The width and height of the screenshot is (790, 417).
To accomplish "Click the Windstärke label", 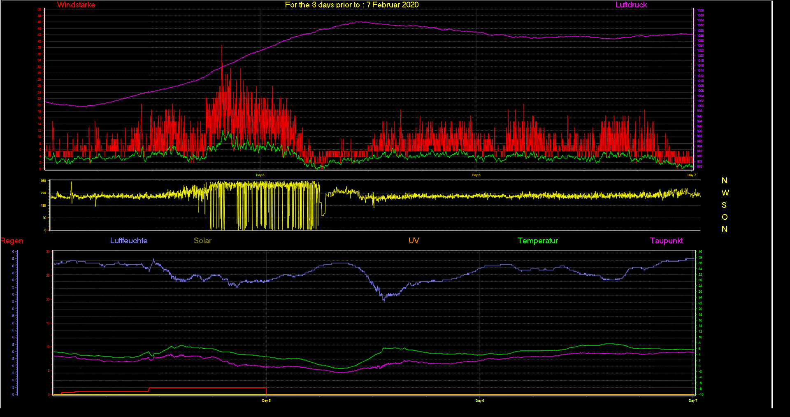I will 76,5.
